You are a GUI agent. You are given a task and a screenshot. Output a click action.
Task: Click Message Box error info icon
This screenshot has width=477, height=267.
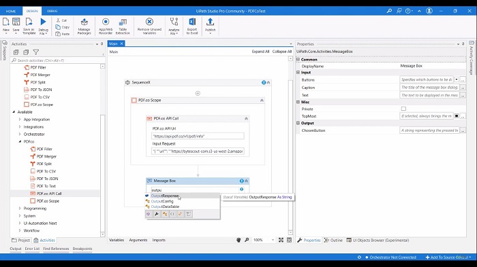point(241,181)
